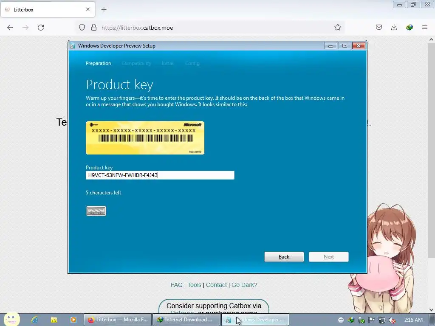Click the Windows Developer Preview Setup title icon
Screen dimensions: 435x326
point(73,46)
